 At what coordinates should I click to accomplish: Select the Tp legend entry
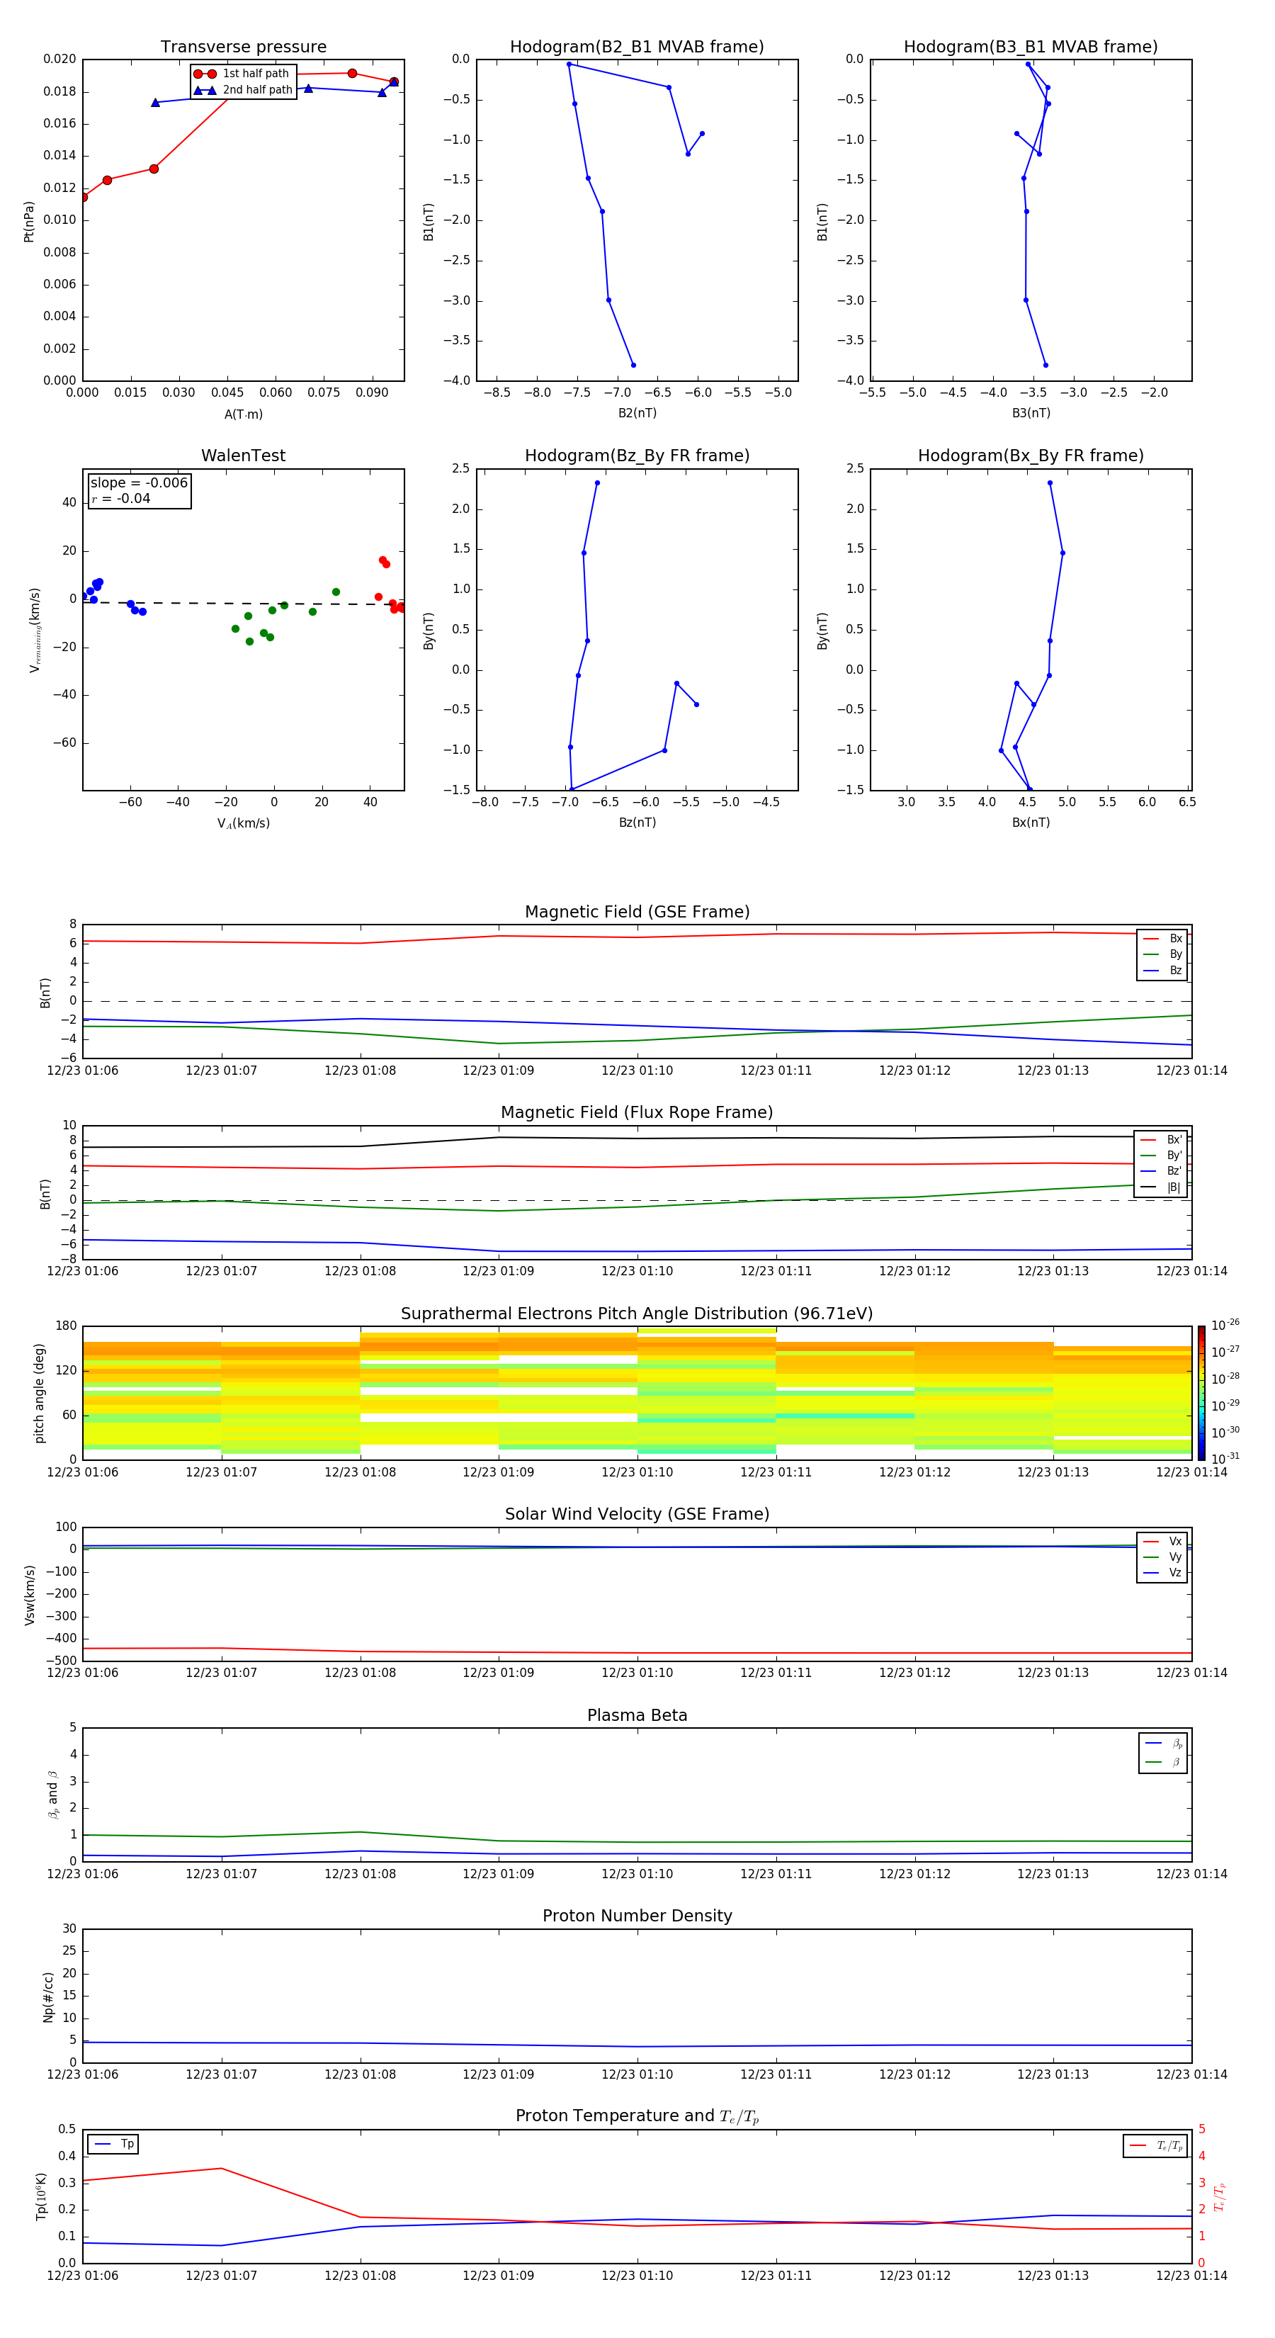pos(113,2145)
